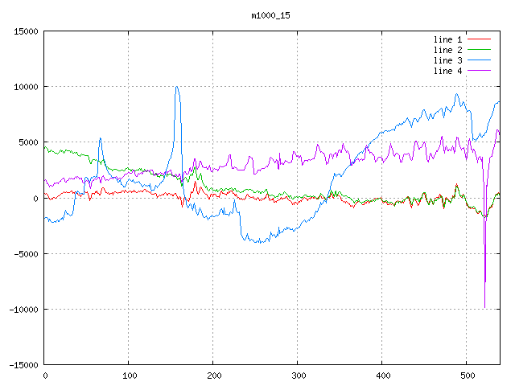Click the blue line 3 legend sample
Viewport: 515px width, 386px height.
pyautogui.click(x=480, y=60)
